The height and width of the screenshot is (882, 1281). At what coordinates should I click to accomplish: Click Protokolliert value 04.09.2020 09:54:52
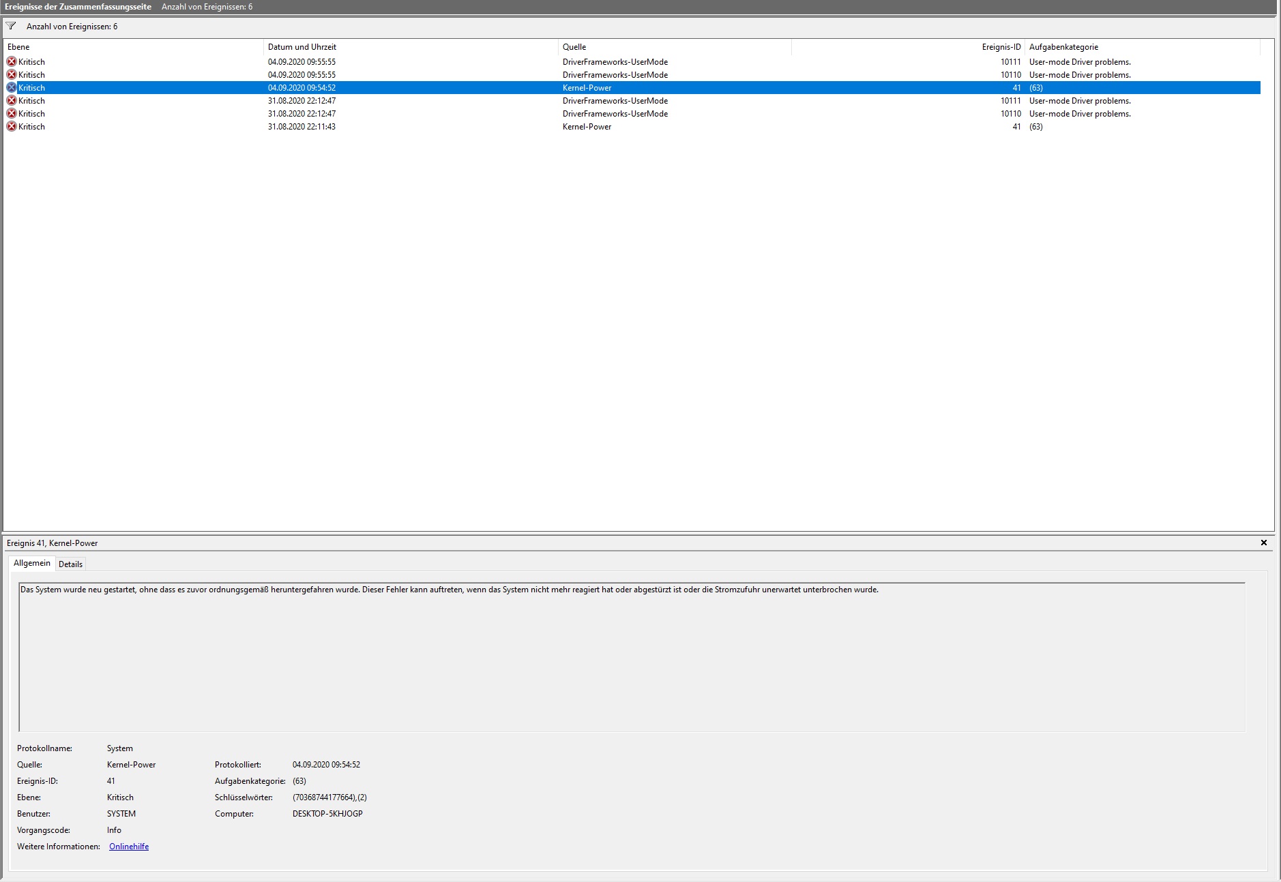[326, 765]
